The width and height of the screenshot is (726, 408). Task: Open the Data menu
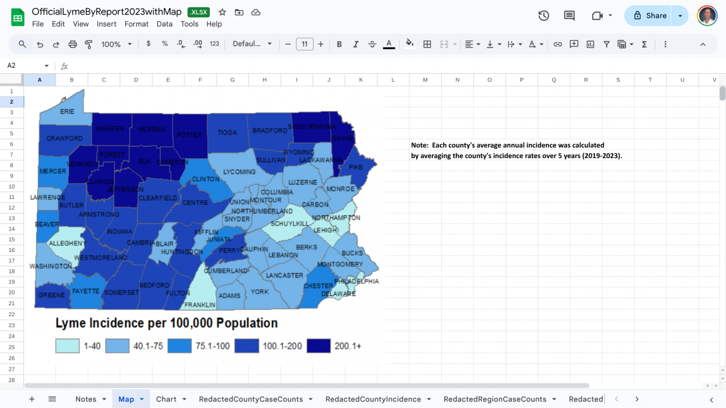[165, 24]
